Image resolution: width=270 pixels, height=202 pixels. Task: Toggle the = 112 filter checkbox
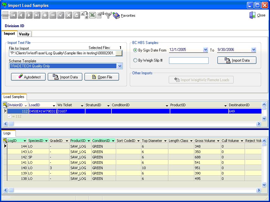click(9, 116)
